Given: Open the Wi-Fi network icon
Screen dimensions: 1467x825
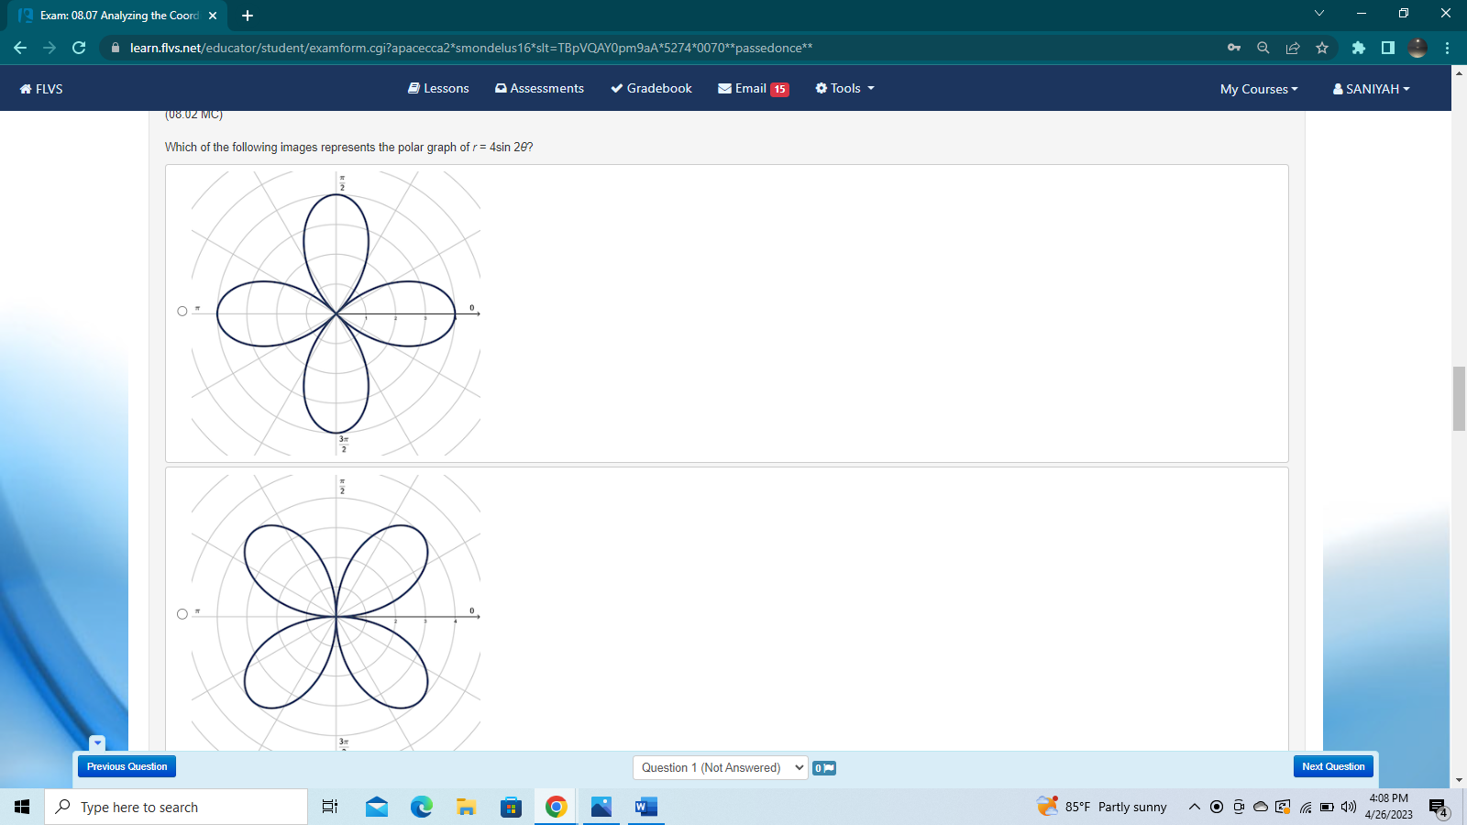Looking at the screenshot, I should (1306, 808).
